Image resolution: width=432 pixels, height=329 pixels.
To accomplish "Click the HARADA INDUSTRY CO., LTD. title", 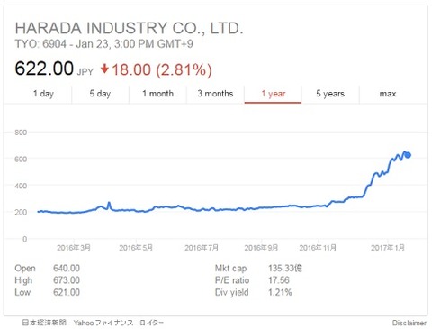I will coord(129,28).
